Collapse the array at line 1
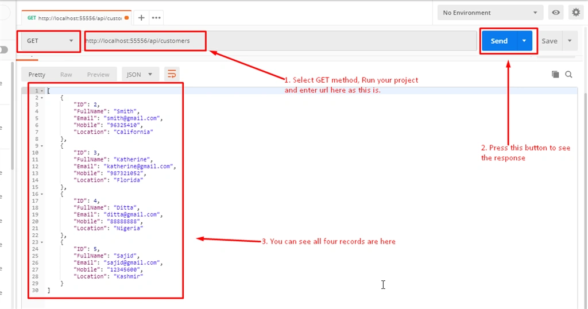 tap(41, 91)
